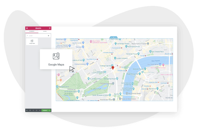The height and width of the screenshot is (131, 197).
Task: Click the 10 Downing Street map marker
Action: (113, 83)
